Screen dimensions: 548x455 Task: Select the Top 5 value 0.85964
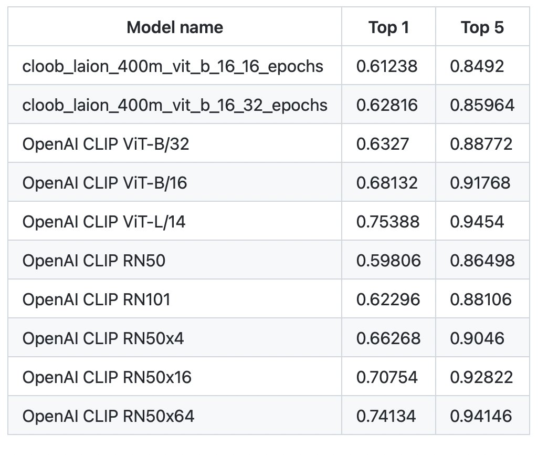click(x=482, y=105)
